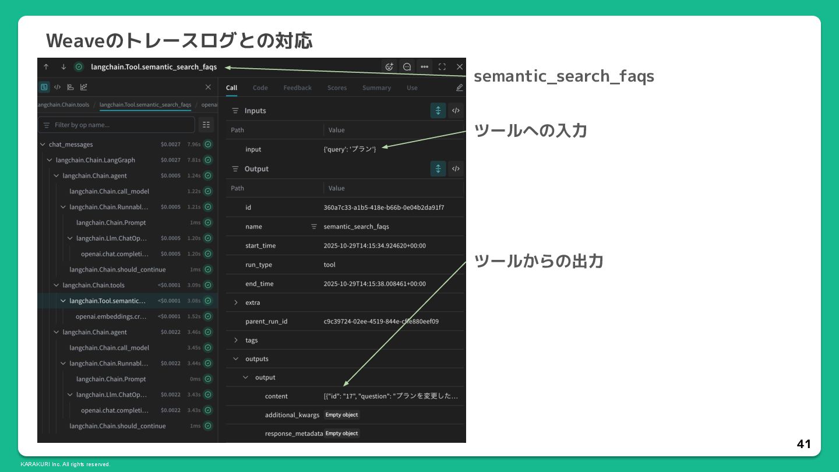Viewport: 839px width, 472px height.
Task: Open the Use tab
Action: 412,88
